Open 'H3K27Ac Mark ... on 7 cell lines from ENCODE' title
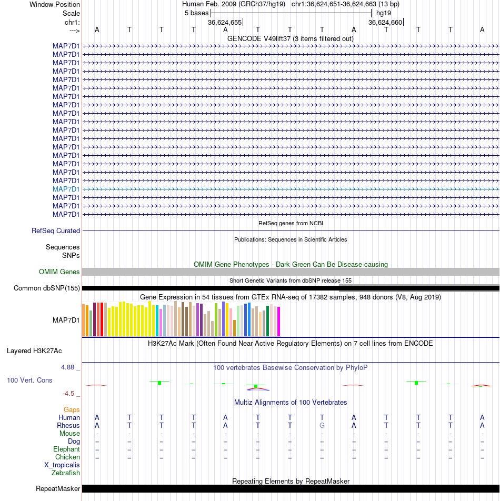Image resolution: width=500 pixels, height=501 pixels. click(x=291, y=344)
